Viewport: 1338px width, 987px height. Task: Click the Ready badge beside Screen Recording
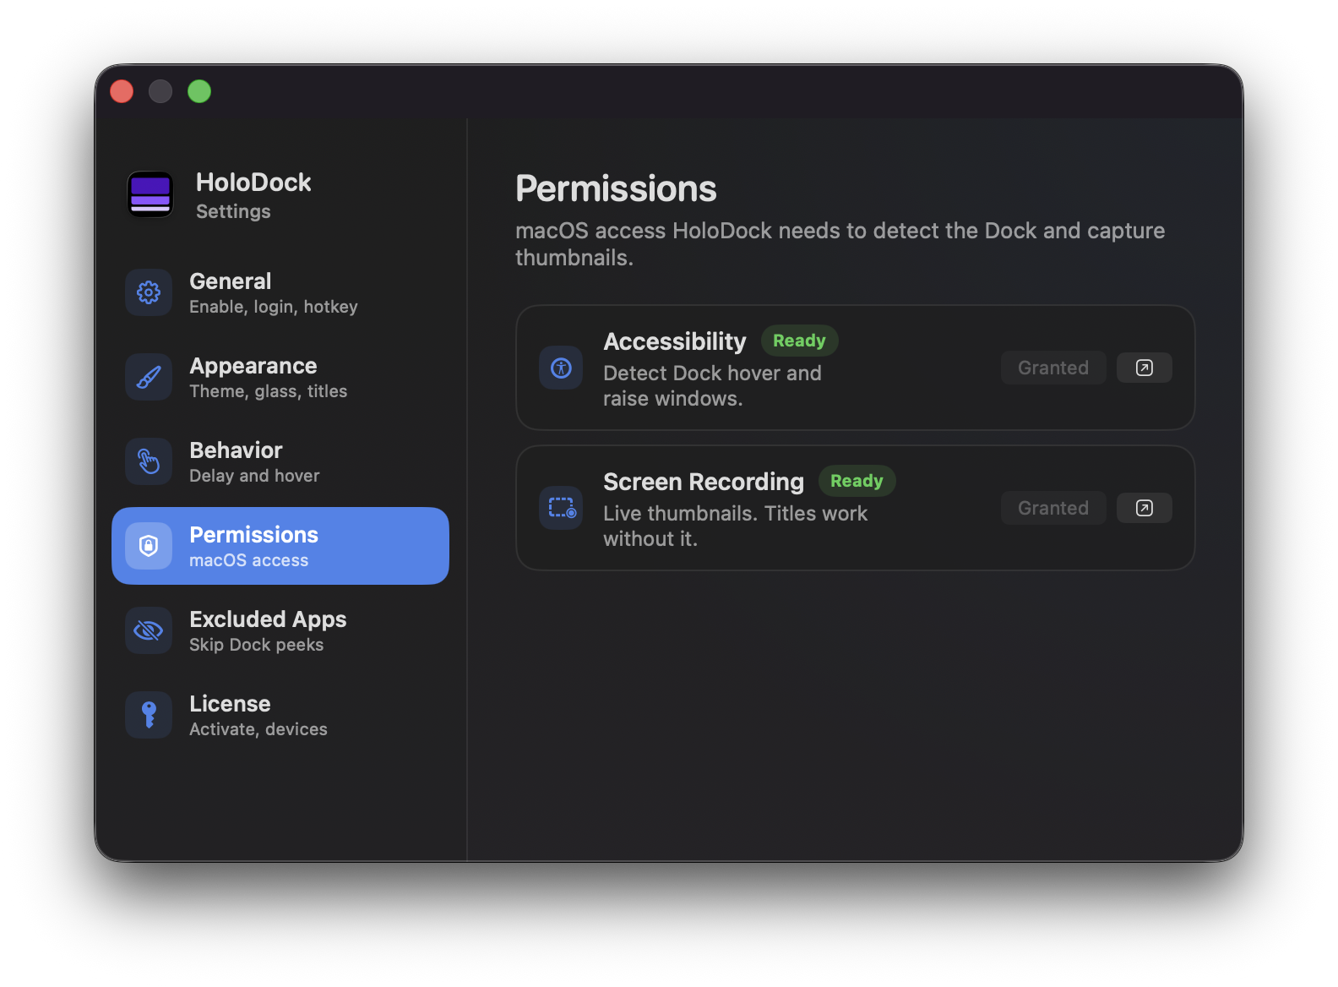pyautogui.click(x=857, y=481)
